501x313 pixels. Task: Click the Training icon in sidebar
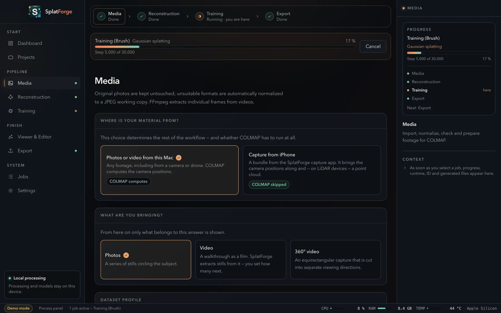10,111
